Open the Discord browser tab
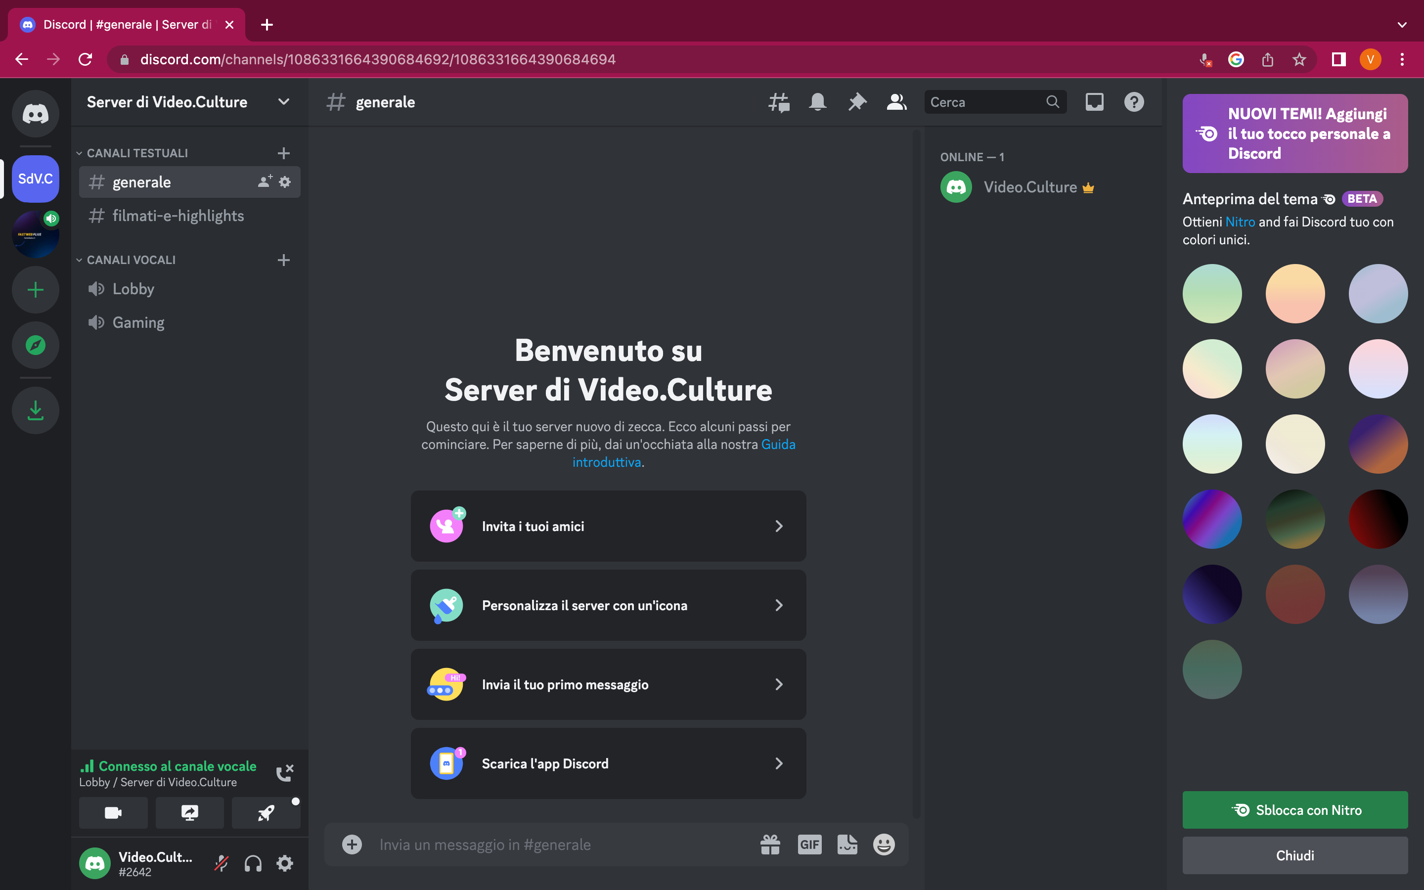 coord(118,24)
